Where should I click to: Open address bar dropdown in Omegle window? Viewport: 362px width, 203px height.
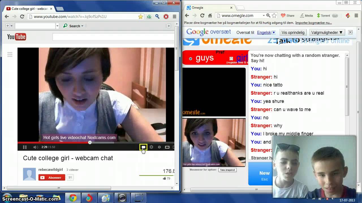pos(264,16)
